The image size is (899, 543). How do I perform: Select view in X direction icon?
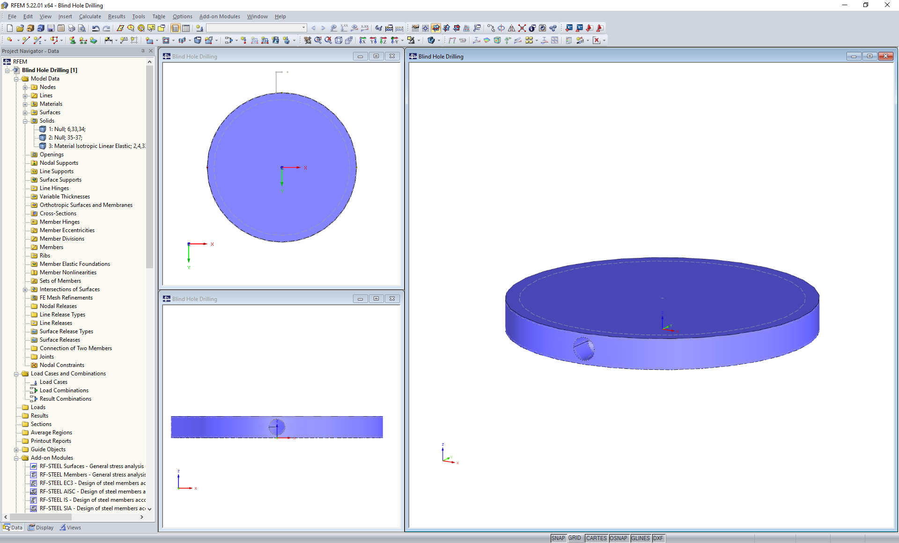coord(363,40)
